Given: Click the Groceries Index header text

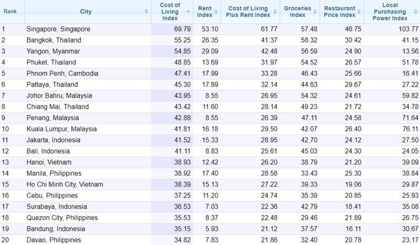Looking at the screenshot, I should [298, 12].
